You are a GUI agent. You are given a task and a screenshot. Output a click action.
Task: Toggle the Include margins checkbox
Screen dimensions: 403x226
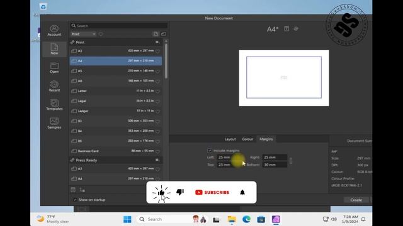pos(210,151)
